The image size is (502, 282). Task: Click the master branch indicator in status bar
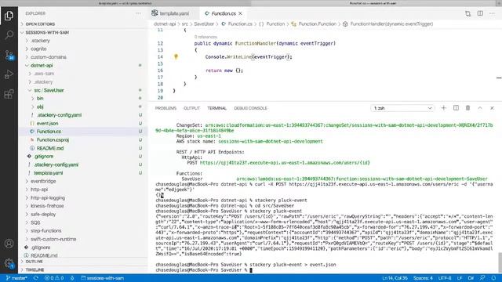click(17, 278)
